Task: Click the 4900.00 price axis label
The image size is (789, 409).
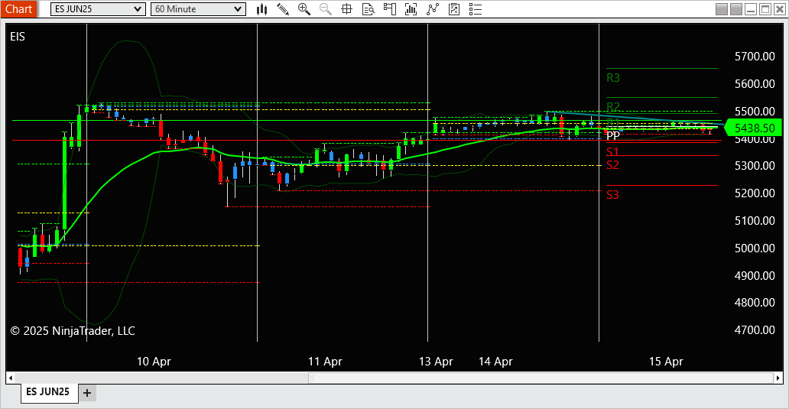Action: 755,276
